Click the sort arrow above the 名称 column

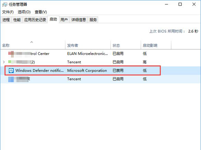(32, 42)
